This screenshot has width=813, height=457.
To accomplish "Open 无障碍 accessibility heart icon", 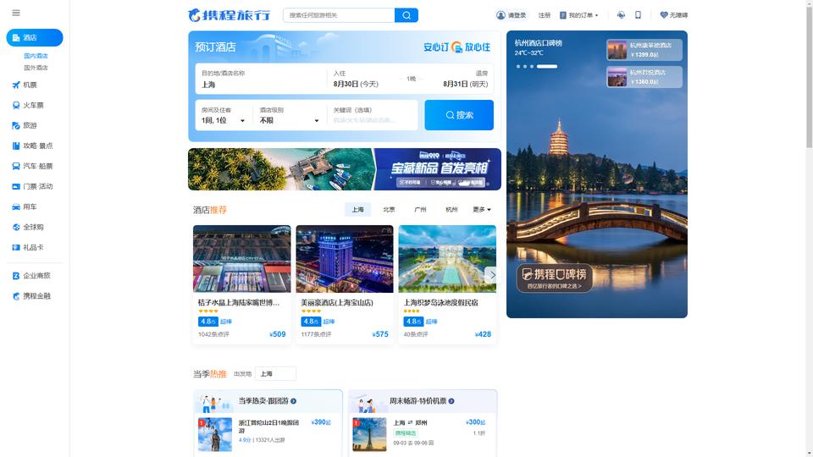I will 664,15.
